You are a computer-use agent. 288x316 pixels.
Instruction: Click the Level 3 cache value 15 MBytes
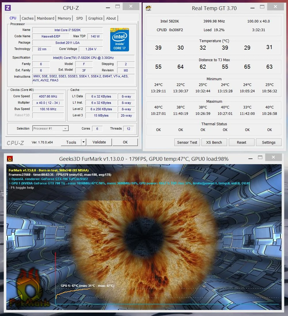101,115
